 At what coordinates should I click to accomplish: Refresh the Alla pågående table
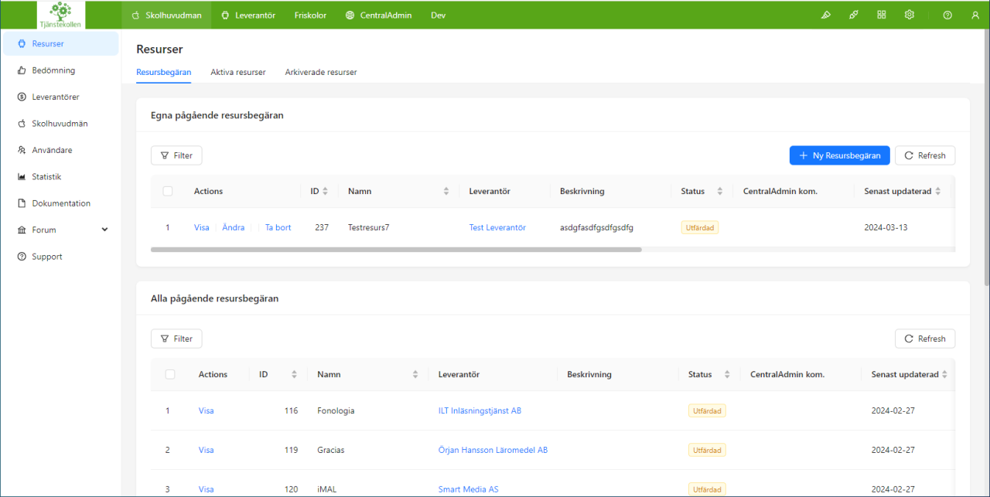tap(925, 339)
